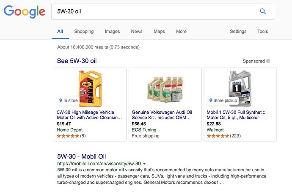Open the Mobil 1 oil jug image
Image resolution: width=292 pixels, height=194 pixels.
point(240,88)
